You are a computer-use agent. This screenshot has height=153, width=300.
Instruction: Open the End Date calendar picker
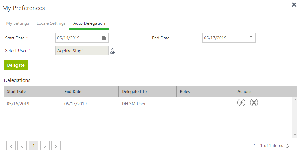251,38
